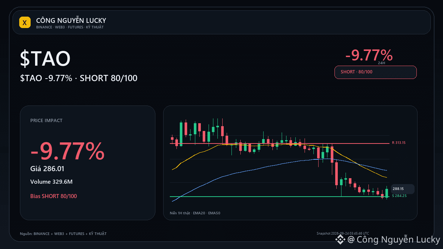Click the @ Công Nguyễn Lucky watermark handle
Screen dimensions: 443x249
[x=394, y=240]
